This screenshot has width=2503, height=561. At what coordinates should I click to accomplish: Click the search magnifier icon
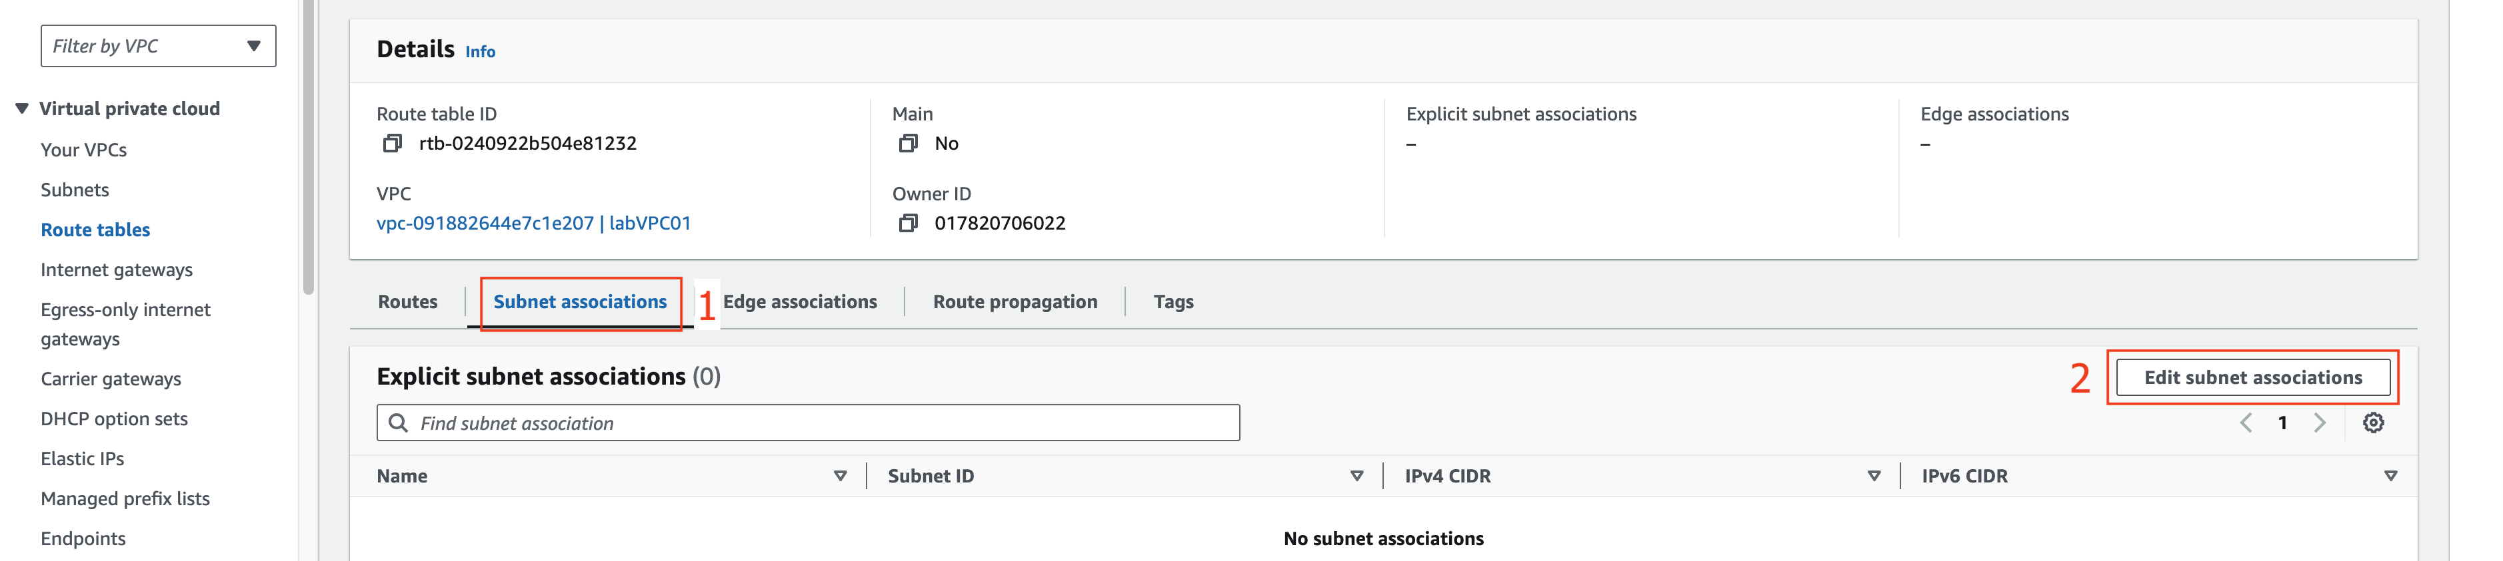397,423
